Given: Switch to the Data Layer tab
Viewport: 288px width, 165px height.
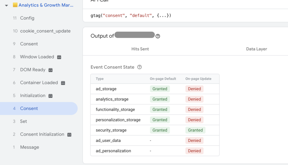Looking at the screenshot, I should tap(256, 49).
